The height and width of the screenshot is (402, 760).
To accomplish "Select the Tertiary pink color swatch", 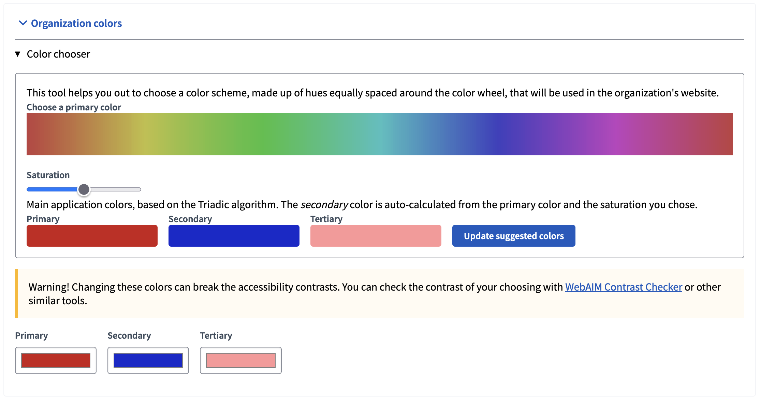I will (375, 235).
